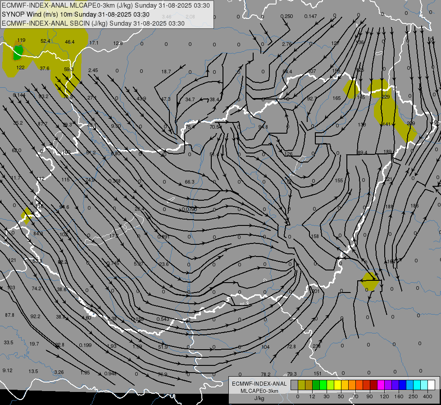This screenshot has height=405, width=441.
Task: Click the map value 0.250
Action: pyautogui.click(x=286, y=16)
